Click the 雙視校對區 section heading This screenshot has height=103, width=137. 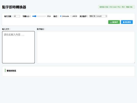pos(11,71)
